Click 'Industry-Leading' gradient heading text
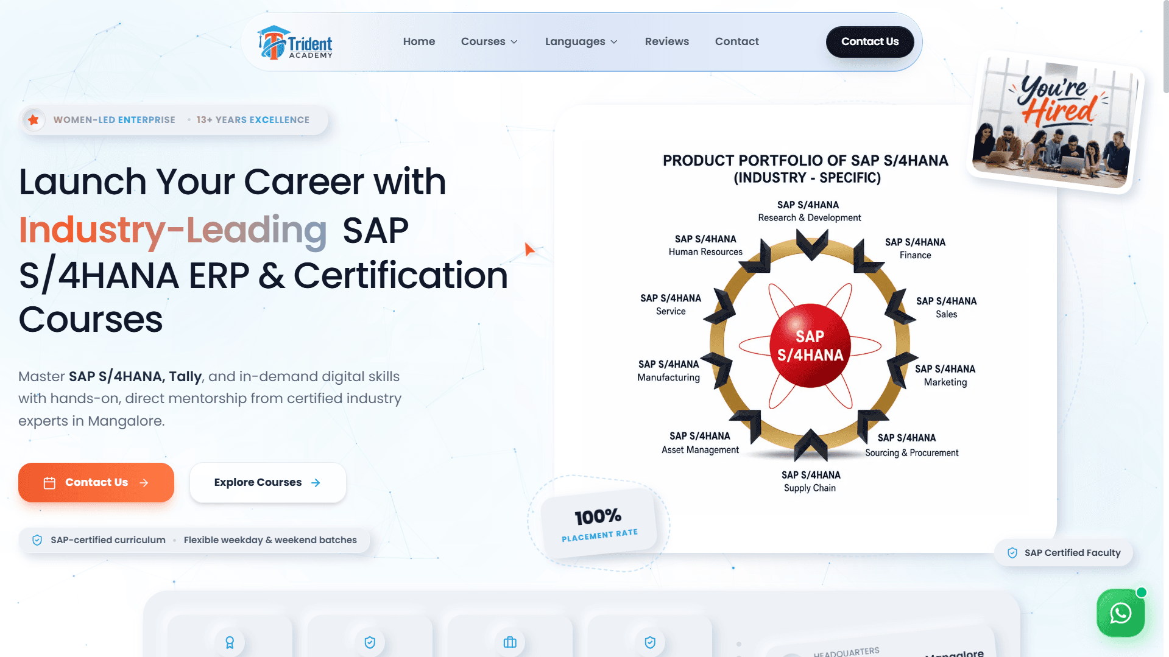This screenshot has width=1169, height=657. 173,230
